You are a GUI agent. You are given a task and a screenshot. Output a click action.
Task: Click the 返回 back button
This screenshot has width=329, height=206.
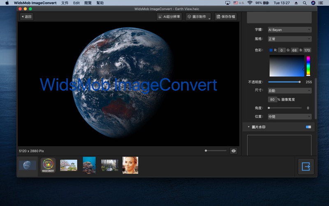tap(27, 16)
